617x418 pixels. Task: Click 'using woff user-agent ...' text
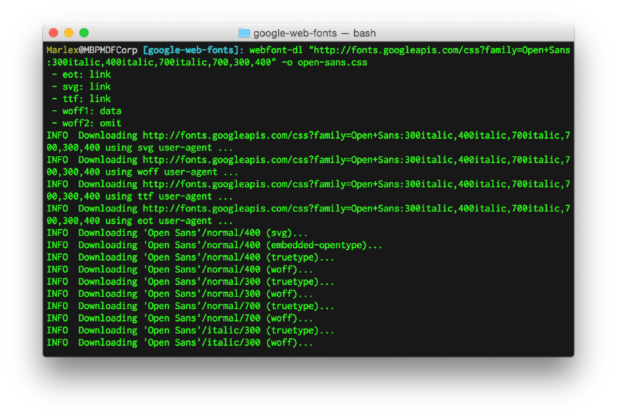[x=171, y=172]
